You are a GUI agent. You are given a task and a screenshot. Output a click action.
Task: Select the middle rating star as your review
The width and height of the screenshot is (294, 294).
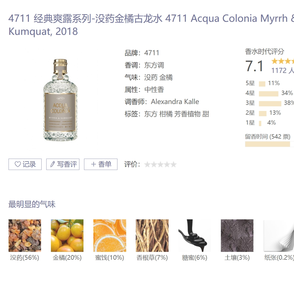click(x=160, y=164)
